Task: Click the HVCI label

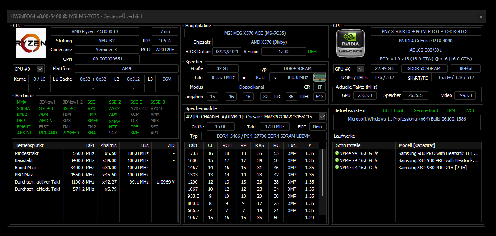Action: pyautogui.click(x=469, y=110)
